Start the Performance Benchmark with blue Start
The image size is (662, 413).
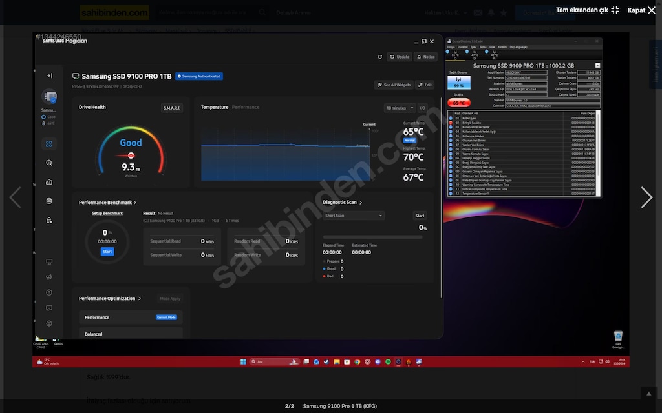click(x=107, y=252)
